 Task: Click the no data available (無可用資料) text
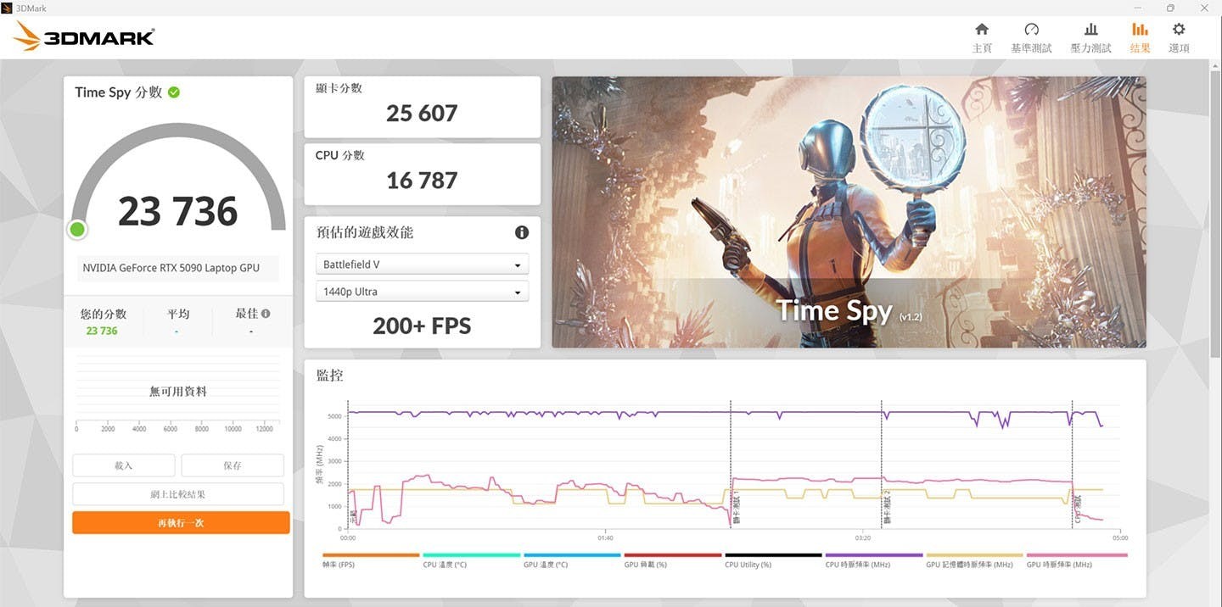(x=178, y=392)
